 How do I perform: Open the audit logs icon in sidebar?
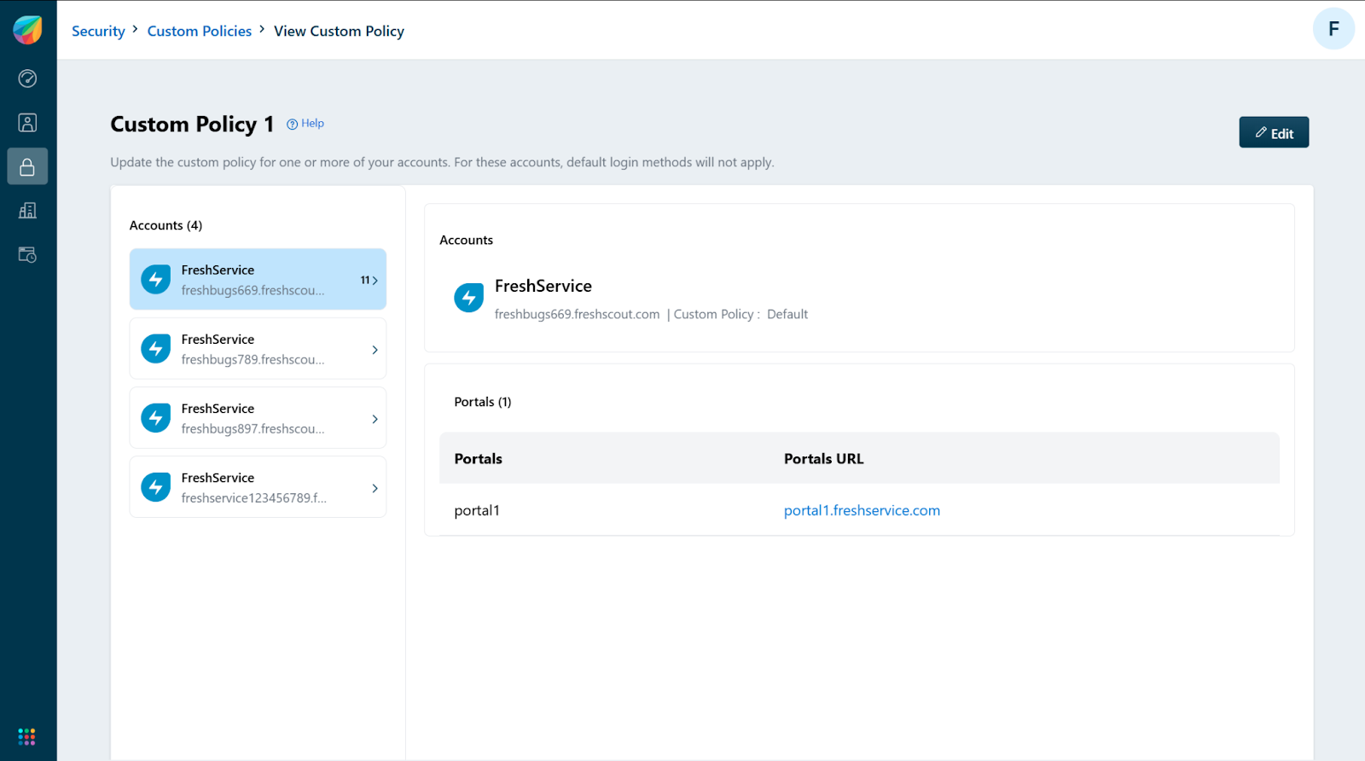coord(27,254)
